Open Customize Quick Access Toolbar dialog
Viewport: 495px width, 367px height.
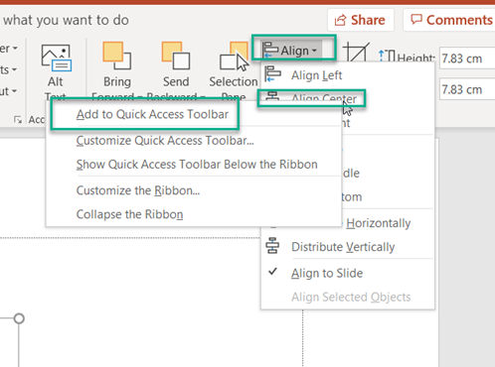(194, 141)
